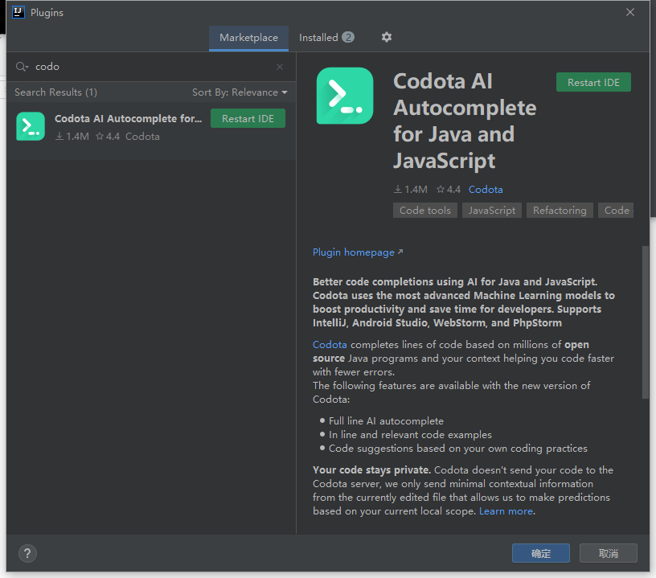656x578 pixels.
Task: Open the plugin settings gear menu
Action: 386,37
